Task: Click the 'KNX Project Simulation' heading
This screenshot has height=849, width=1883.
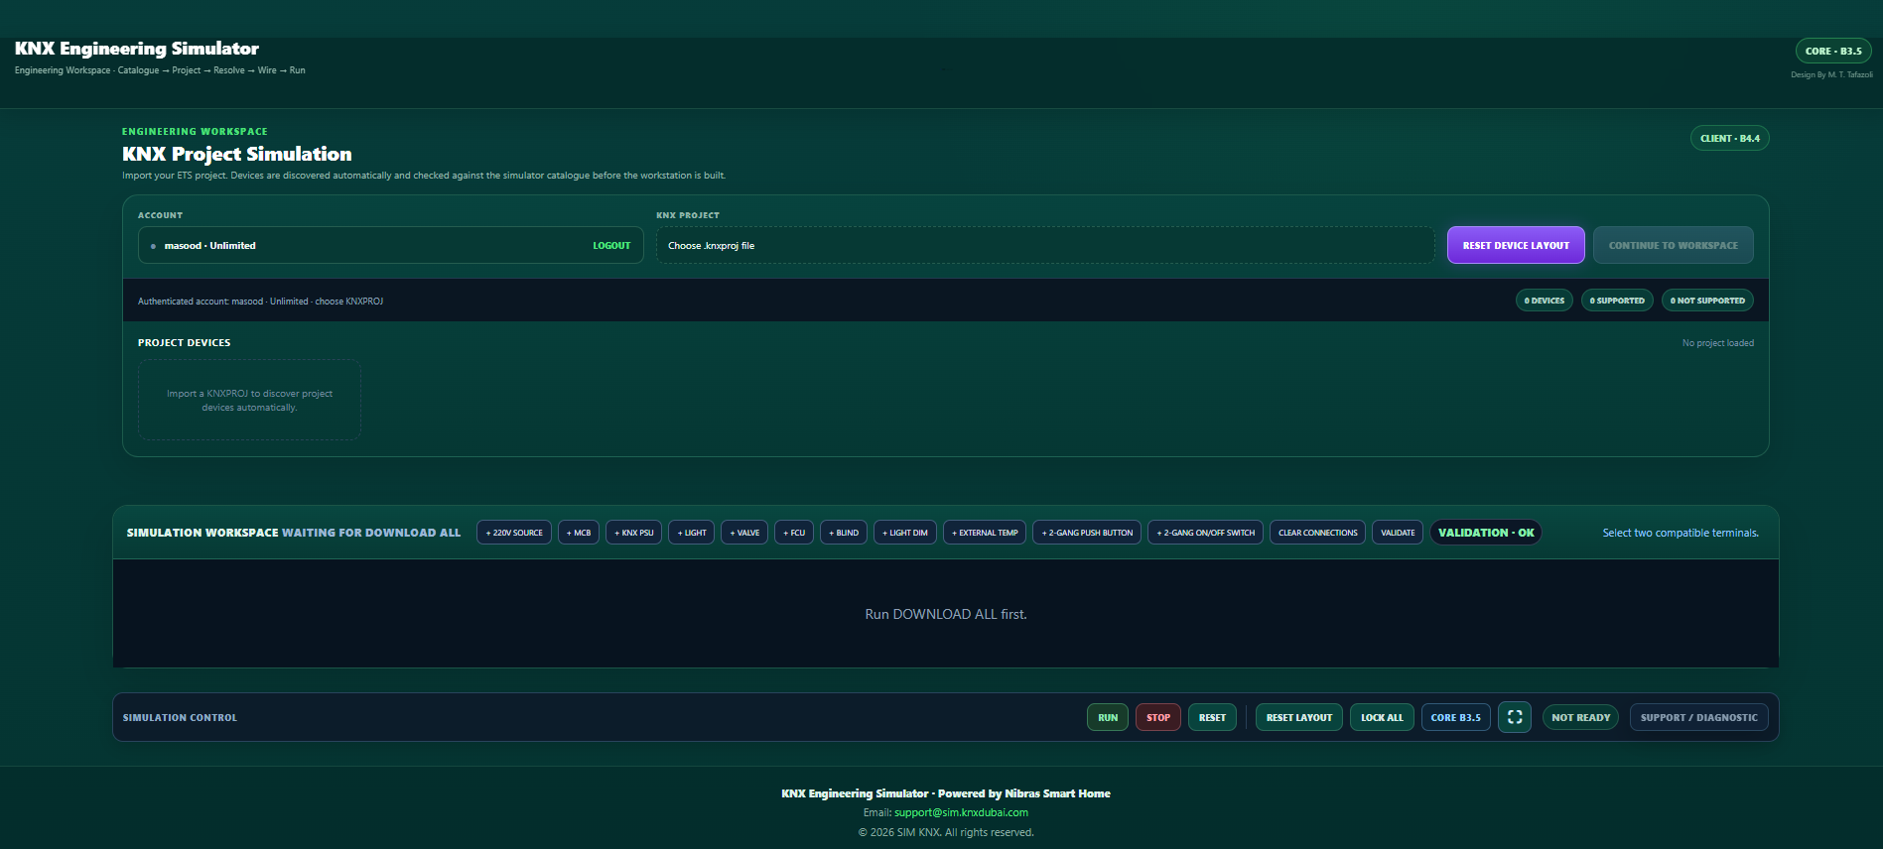Action: click(237, 154)
